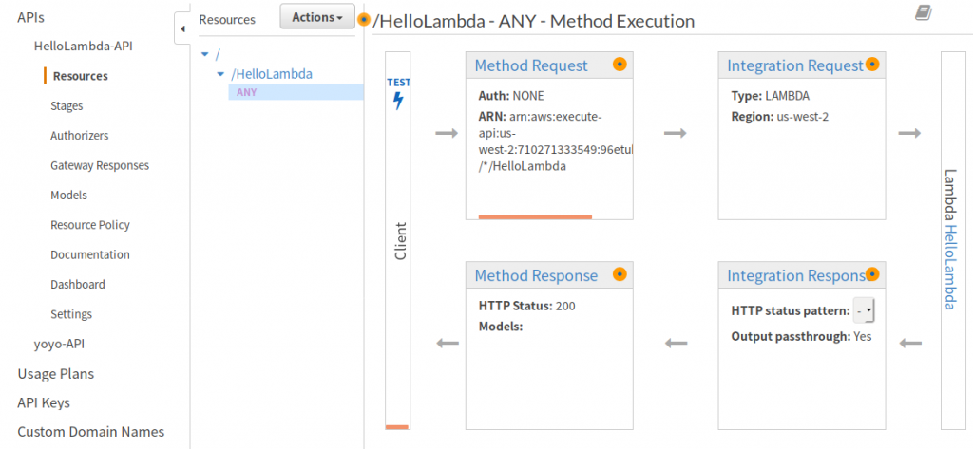Screen dimensions: 973x449
Task: Open the Method Request link
Action: click(x=531, y=65)
